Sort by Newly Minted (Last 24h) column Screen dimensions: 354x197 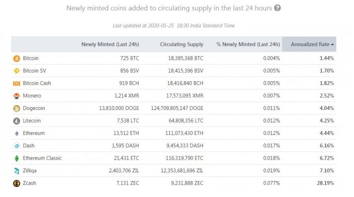point(110,44)
